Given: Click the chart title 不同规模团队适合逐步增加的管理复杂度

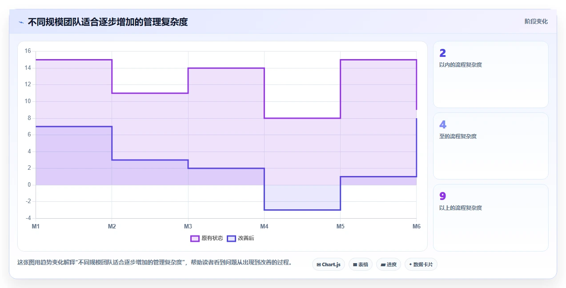Looking at the screenshot, I should (x=108, y=22).
